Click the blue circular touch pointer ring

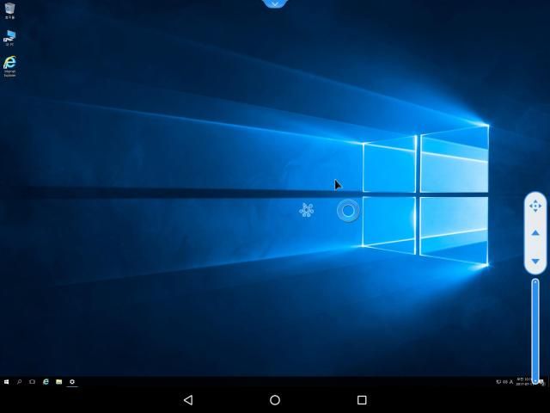pos(348,211)
